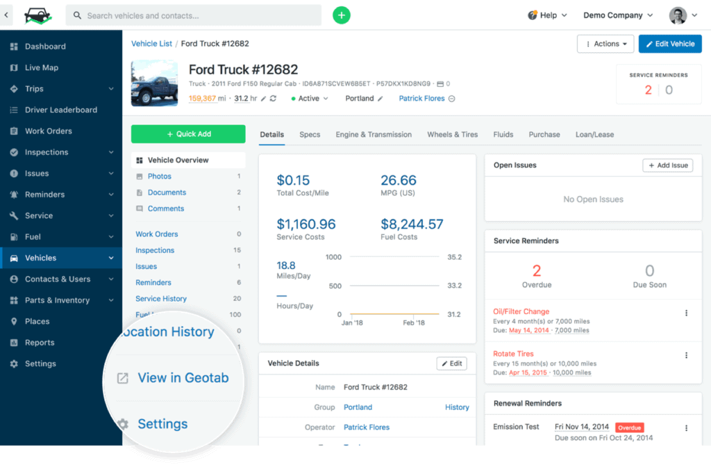Click the green plus icon in the header
Viewport: 711px width, 465px height.
[341, 15]
